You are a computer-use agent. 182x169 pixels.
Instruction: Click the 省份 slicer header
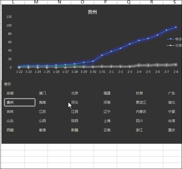(x=7, y=84)
